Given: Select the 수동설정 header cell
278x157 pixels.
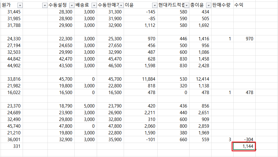Looking at the screenshot, I should pyautogui.click(x=61, y=5).
